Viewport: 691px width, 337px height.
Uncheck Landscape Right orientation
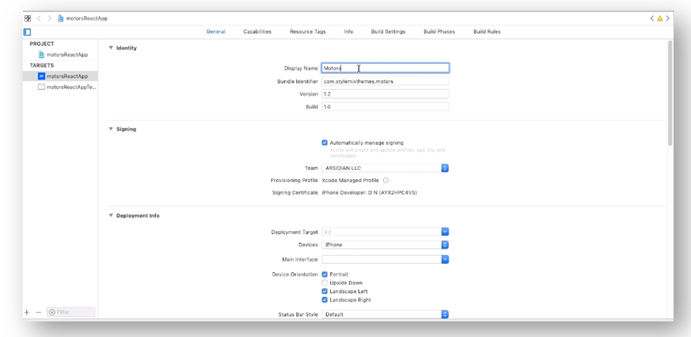pyautogui.click(x=324, y=300)
